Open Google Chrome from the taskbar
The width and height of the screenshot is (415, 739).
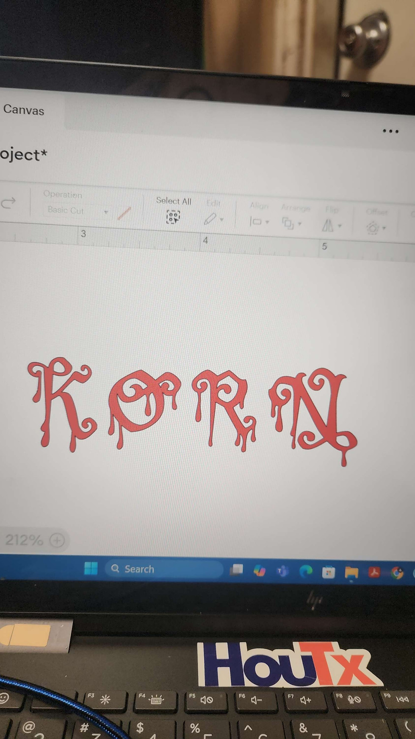(397, 573)
